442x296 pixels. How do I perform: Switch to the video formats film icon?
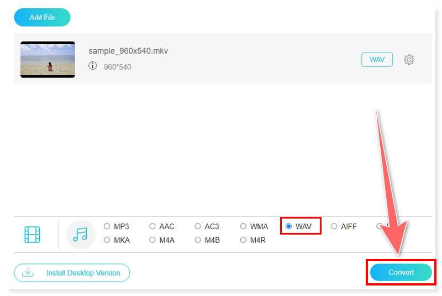32,235
